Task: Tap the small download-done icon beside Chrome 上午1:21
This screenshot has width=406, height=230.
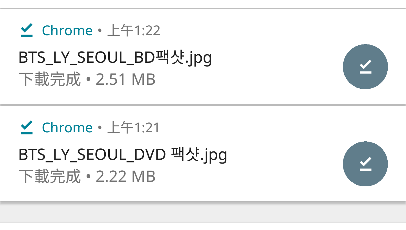Action: click(x=27, y=127)
